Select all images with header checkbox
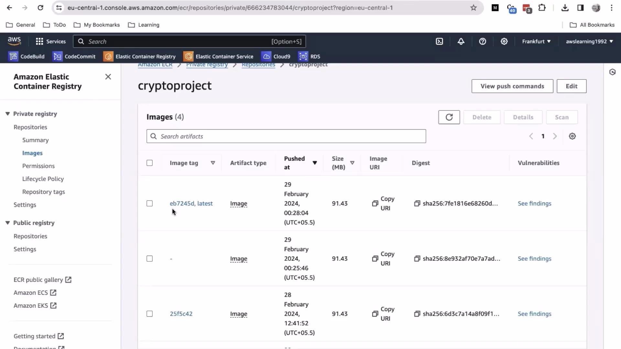 (149, 163)
